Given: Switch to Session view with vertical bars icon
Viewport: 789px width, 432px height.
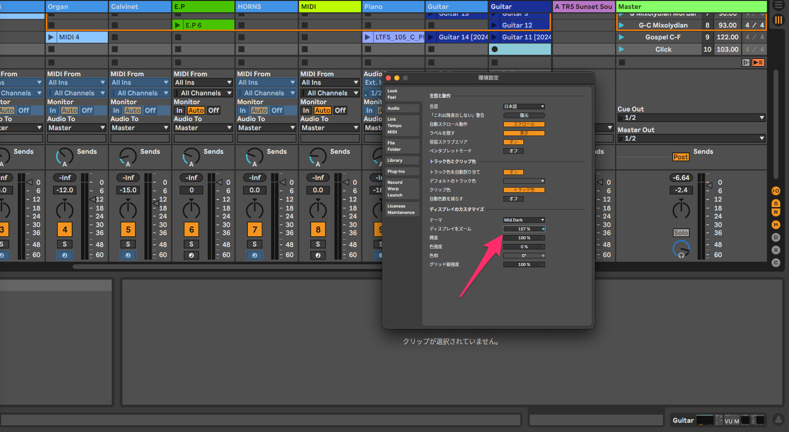Looking at the screenshot, I should point(778,20).
